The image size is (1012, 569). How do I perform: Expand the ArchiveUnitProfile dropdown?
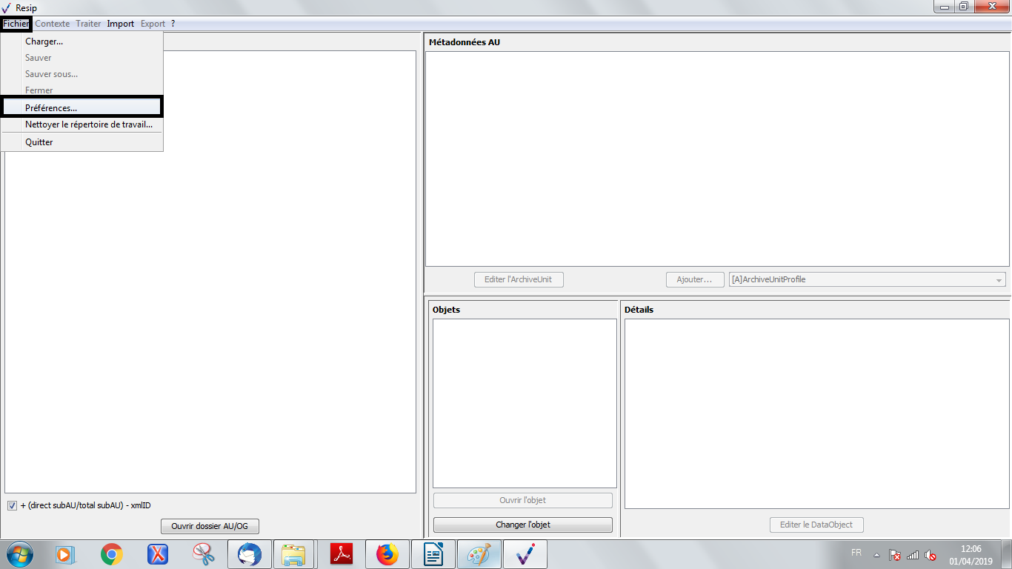(999, 280)
